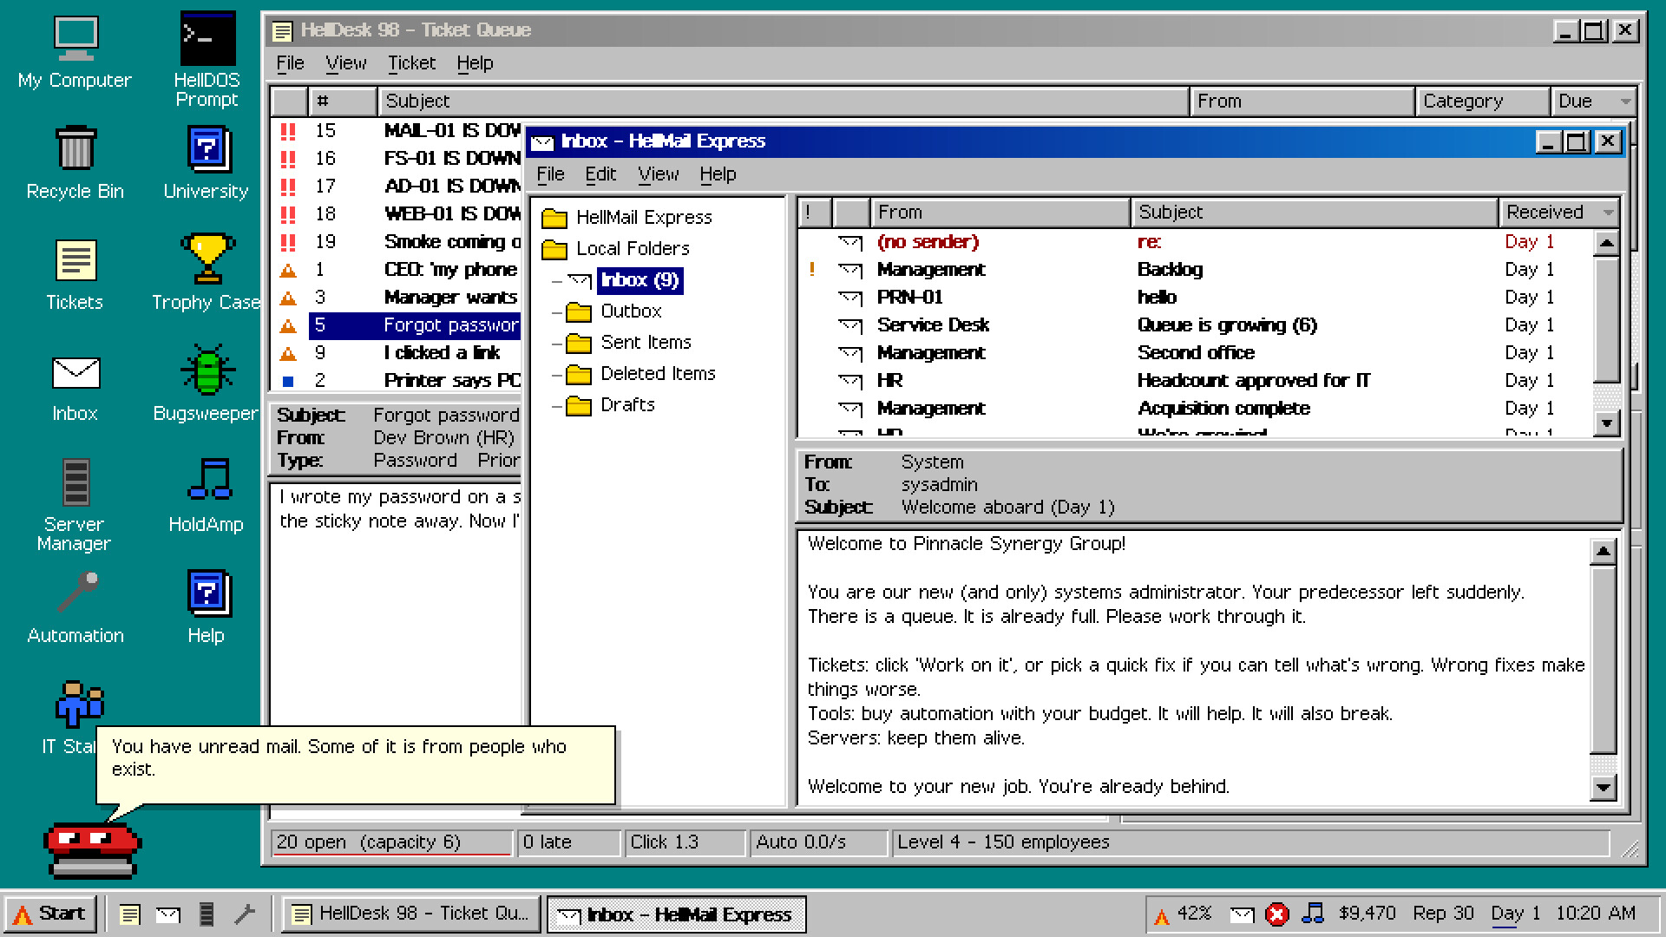Viewport: 1666px width, 937px height.
Task: Open the Tickets desktop icon
Action: [x=75, y=274]
